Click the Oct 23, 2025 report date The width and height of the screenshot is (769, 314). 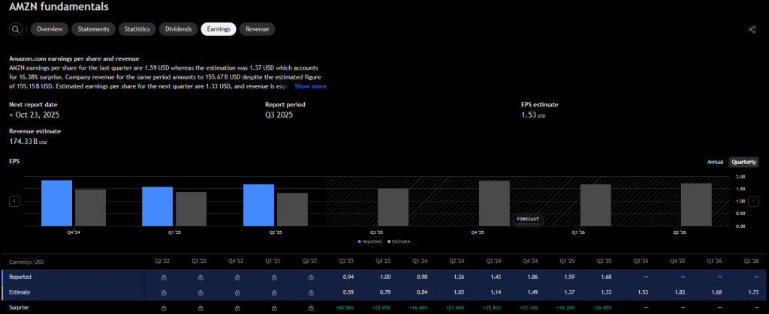[x=35, y=115]
